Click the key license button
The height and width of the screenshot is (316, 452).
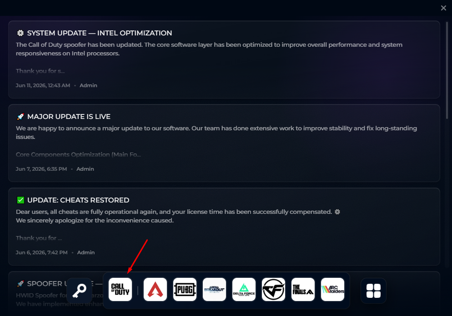pos(79,291)
